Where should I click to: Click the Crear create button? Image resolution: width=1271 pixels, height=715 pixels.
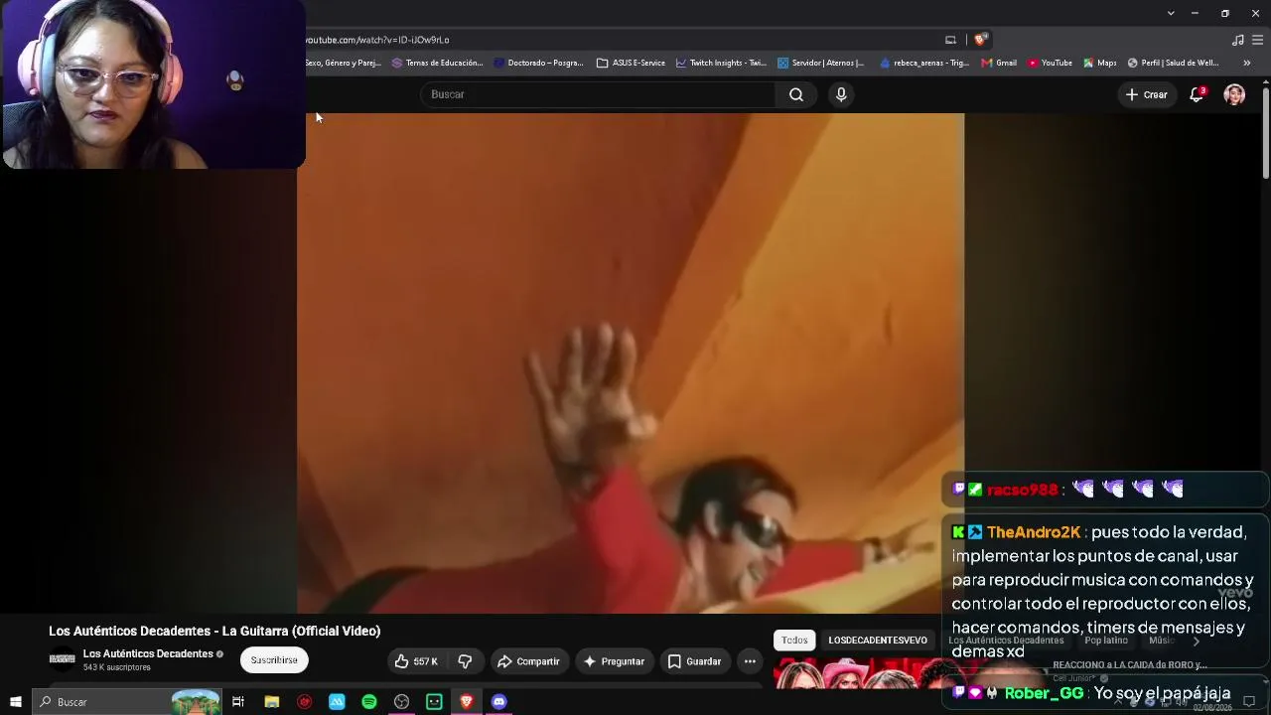pos(1146,94)
